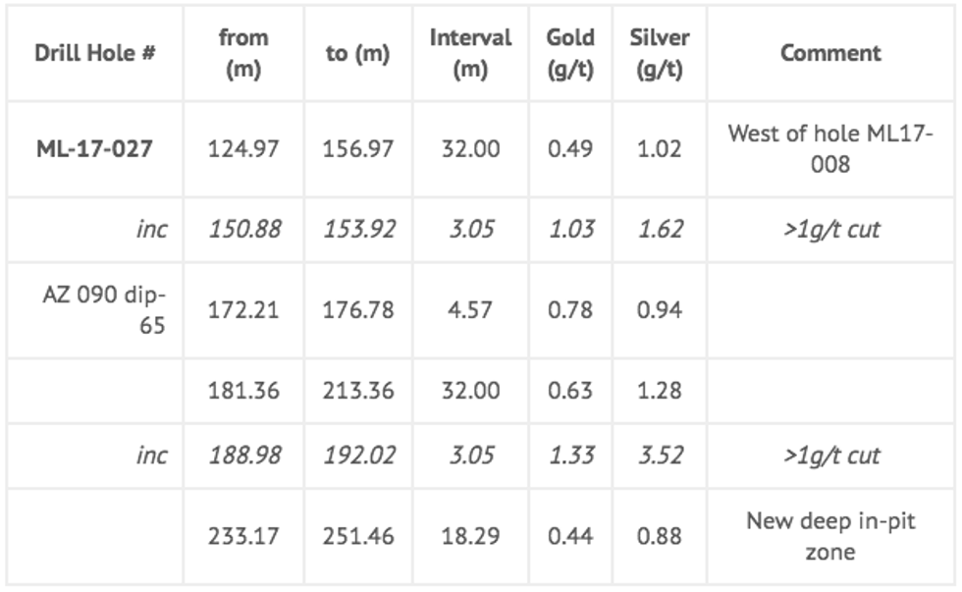Click the Drill Hole # column header
Image resolution: width=962 pixels, height=592 pixels.
pos(95,53)
